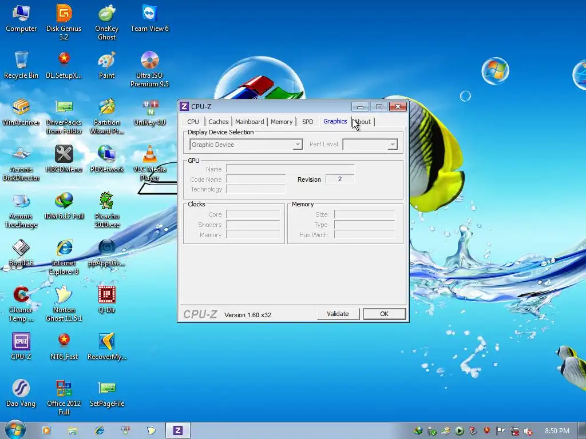The height and width of the screenshot is (439, 586).
Task: Click the Clocks Core field
Action: coord(253,214)
